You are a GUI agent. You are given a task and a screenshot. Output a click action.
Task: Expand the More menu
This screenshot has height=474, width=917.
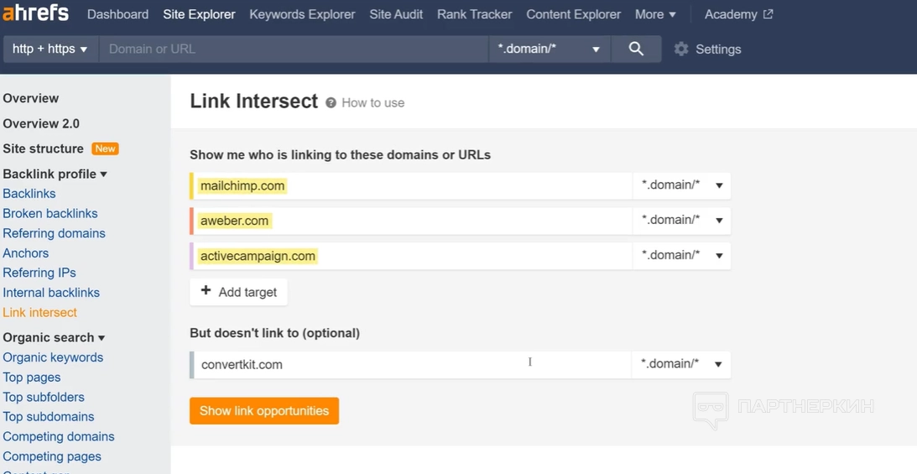tap(655, 14)
